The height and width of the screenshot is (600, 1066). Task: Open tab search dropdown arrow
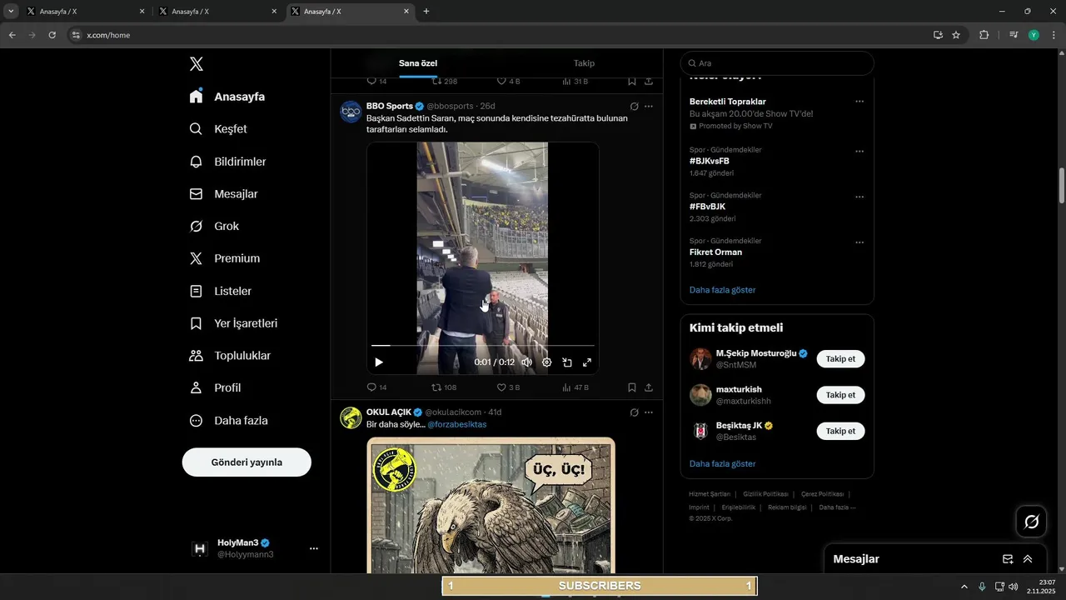tap(11, 12)
